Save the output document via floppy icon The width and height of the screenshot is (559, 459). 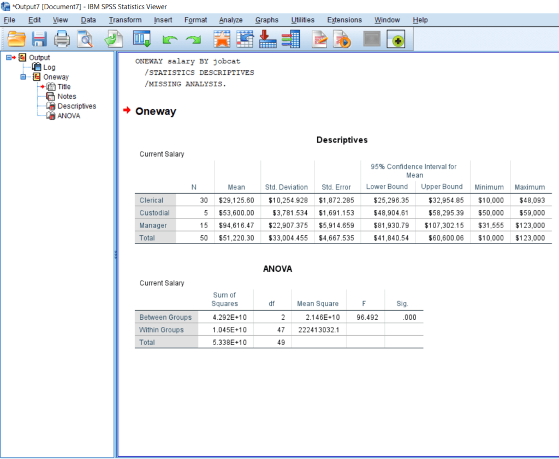click(x=39, y=39)
